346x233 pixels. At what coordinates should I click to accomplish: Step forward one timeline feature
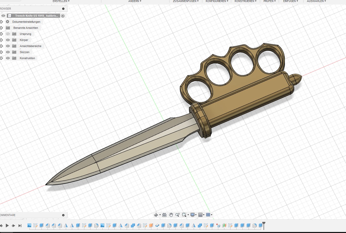pyautogui.click(x=13, y=225)
